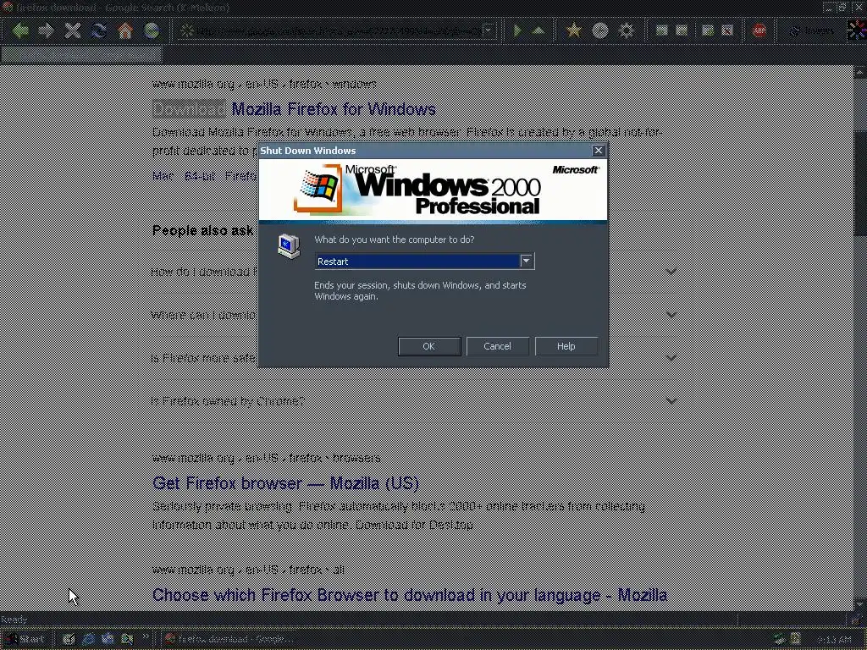Image resolution: width=867 pixels, height=650 pixels.
Task: Click the globe Search icon beside Home
Action: (x=152, y=30)
